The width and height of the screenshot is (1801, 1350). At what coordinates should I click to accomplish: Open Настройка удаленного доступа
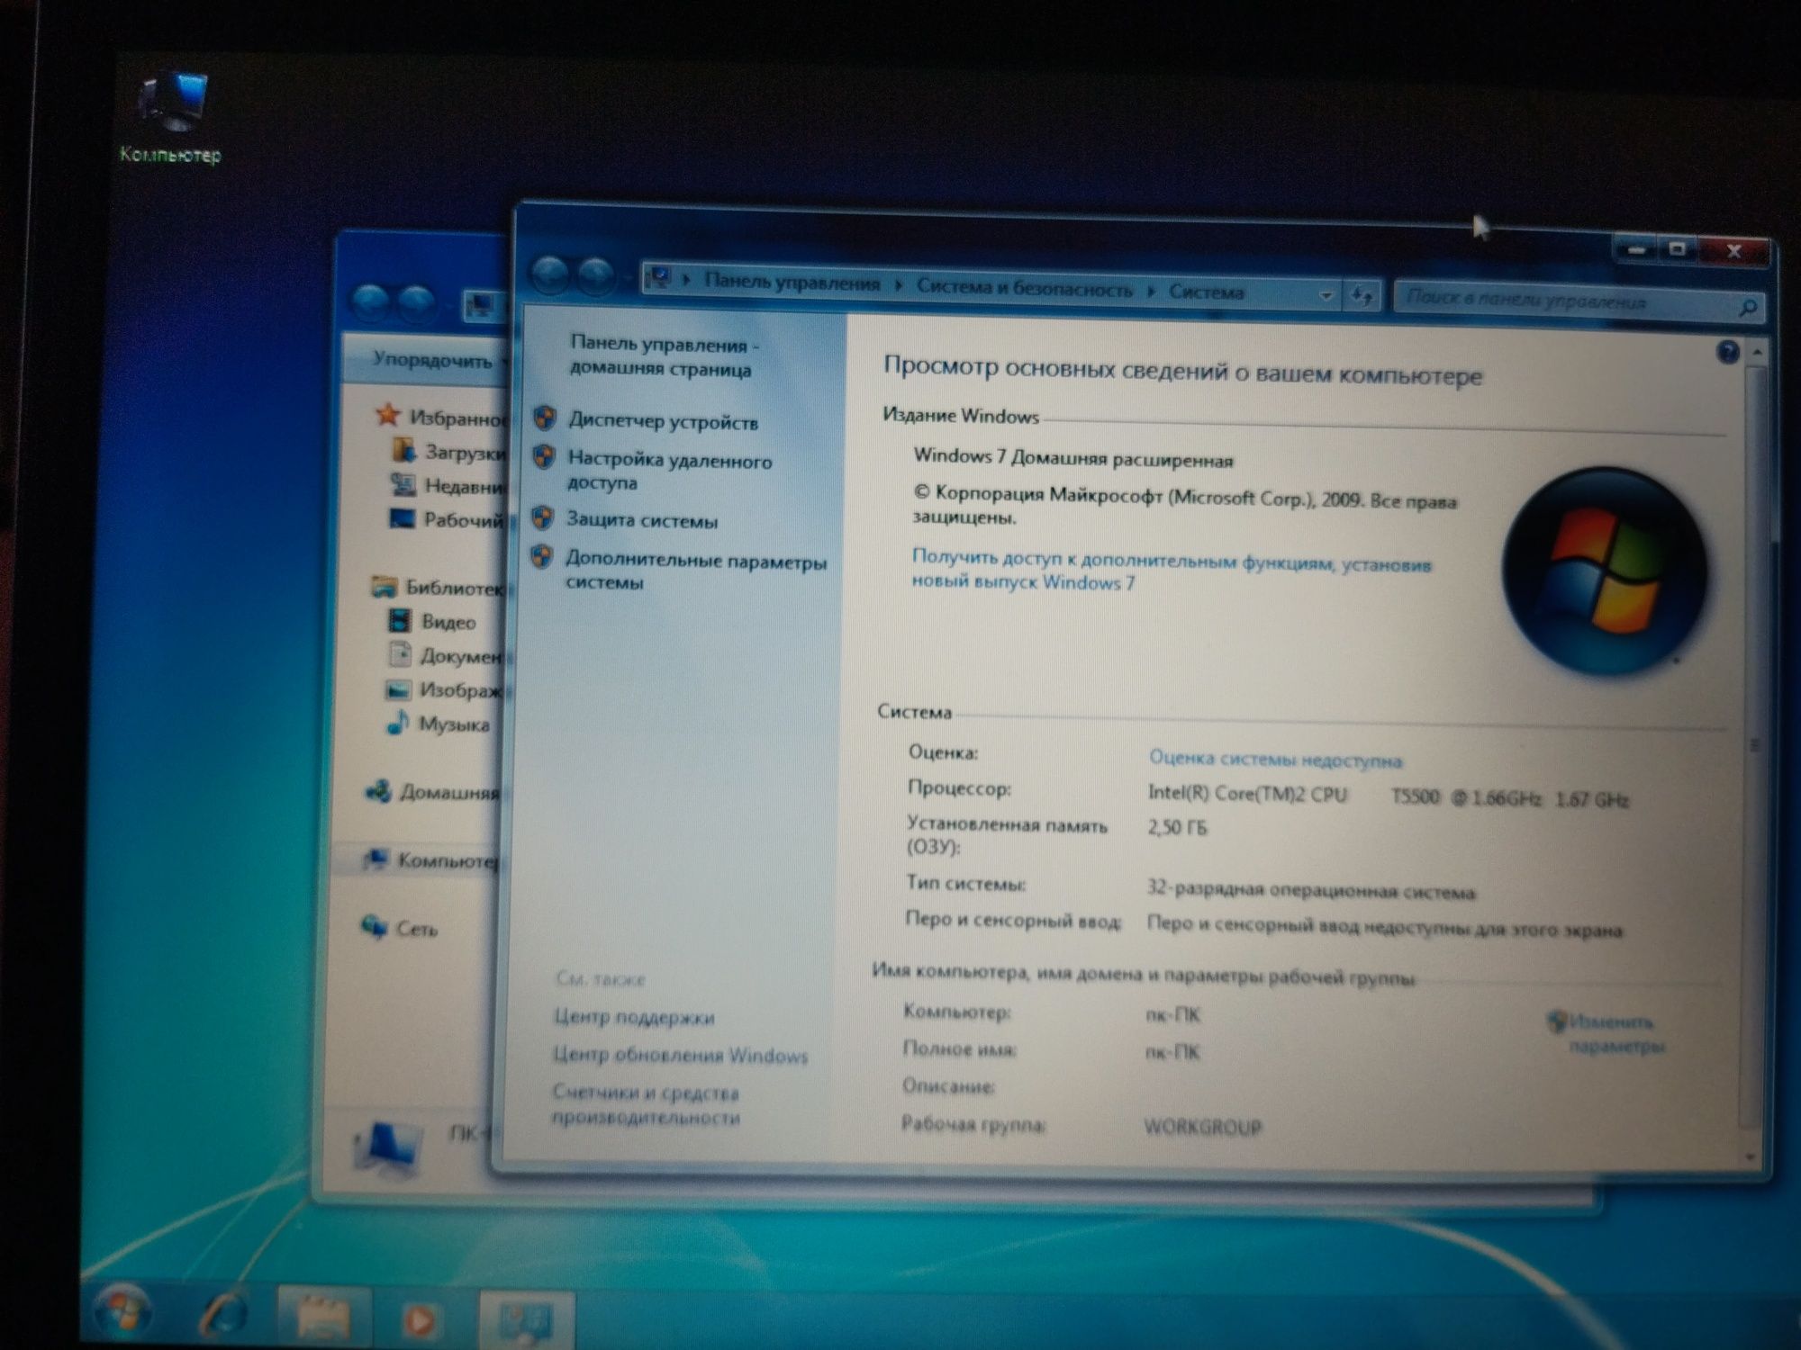[669, 472]
